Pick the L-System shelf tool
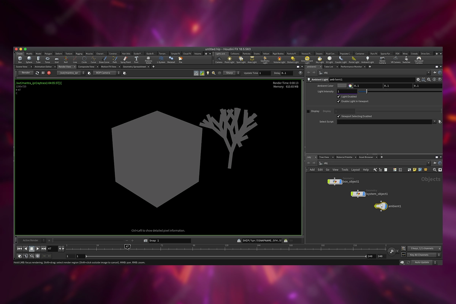Image resolution: width=456 pixels, height=304 pixels. tap(161, 59)
